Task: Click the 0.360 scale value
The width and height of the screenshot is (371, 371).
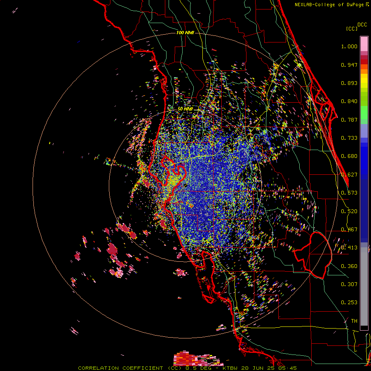Action: (349, 266)
